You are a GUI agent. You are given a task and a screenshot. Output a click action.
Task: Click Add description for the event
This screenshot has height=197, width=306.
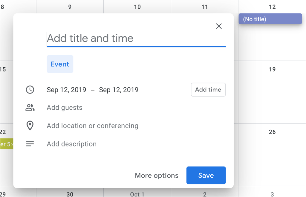(x=71, y=144)
